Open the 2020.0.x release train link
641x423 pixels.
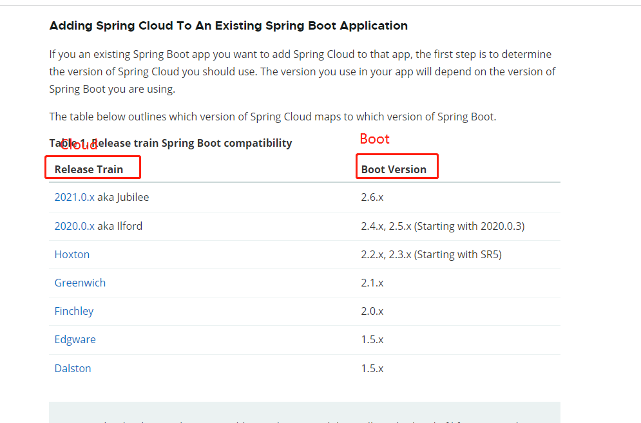click(74, 226)
